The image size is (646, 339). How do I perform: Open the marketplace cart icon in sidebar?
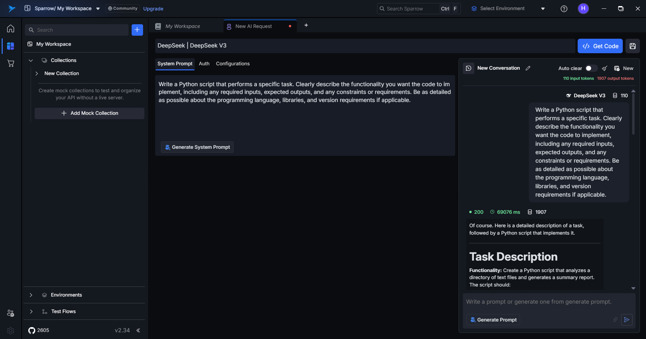[11, 63]
